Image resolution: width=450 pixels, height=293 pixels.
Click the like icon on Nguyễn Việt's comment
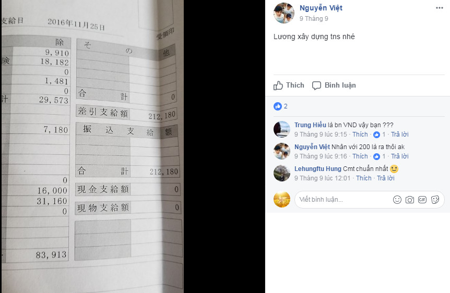click(376, 156)
